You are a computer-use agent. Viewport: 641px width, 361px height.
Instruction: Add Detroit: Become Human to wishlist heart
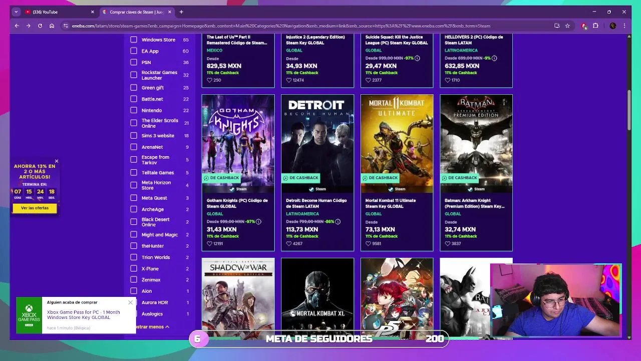pos(289,244)
